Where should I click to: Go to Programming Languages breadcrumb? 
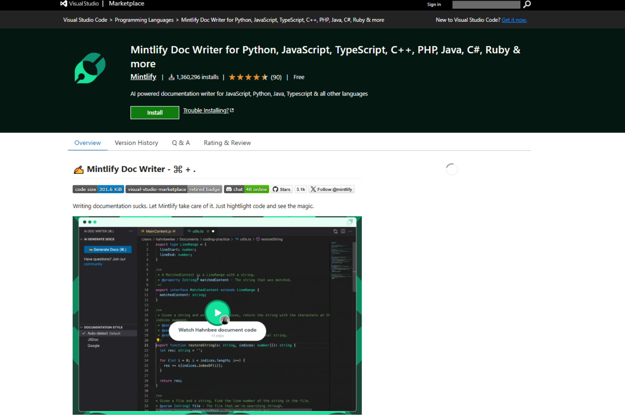point(144,20)
